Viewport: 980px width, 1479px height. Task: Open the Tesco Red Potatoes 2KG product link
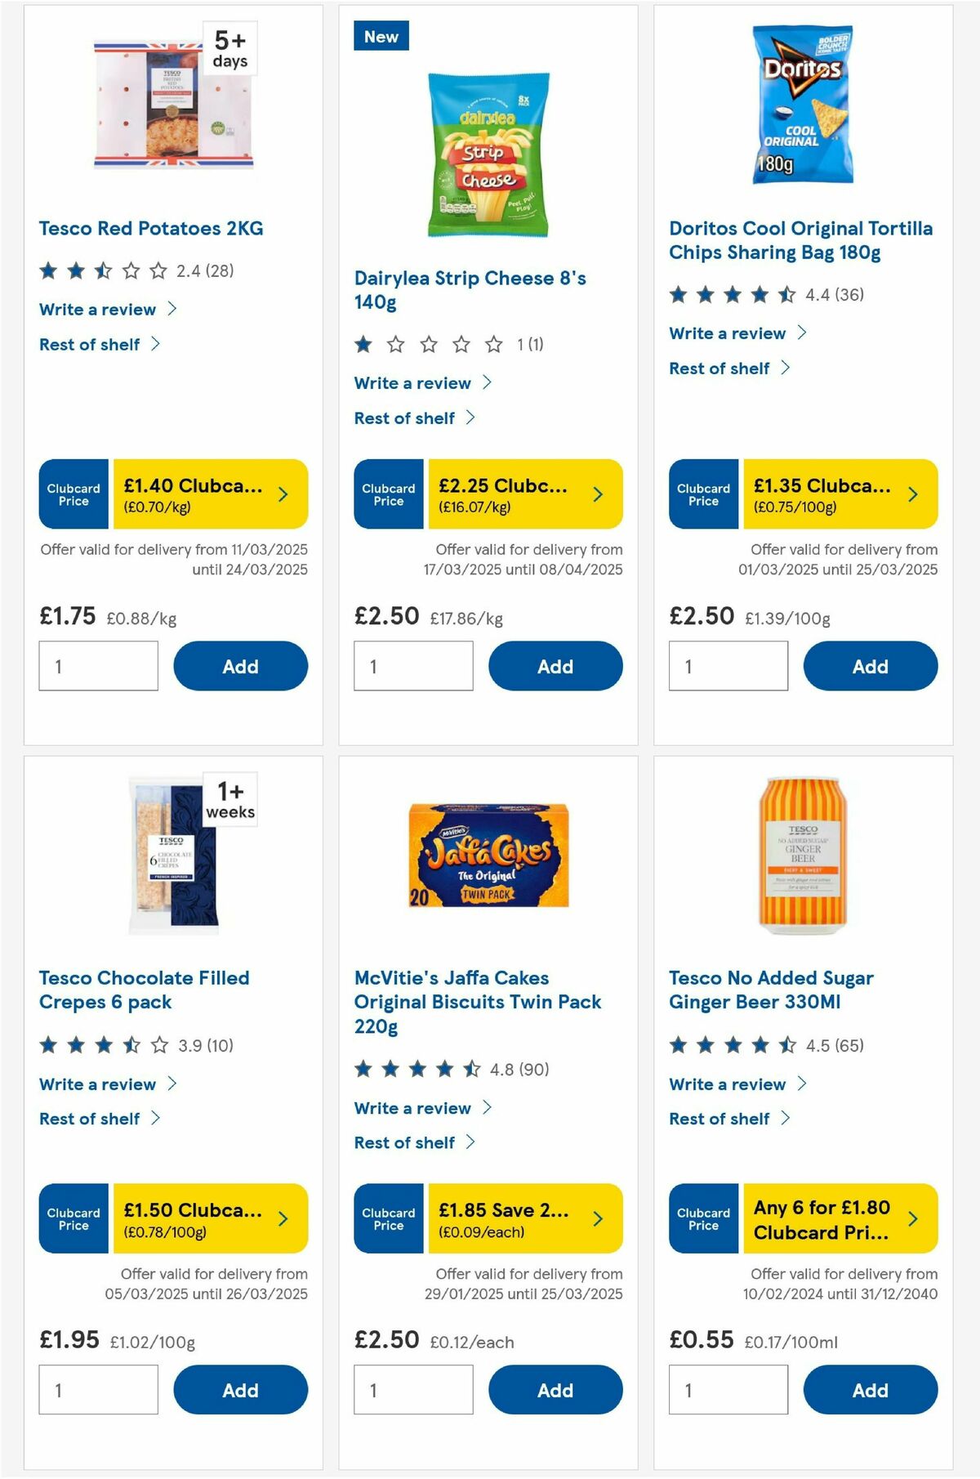tap(151, 229)
